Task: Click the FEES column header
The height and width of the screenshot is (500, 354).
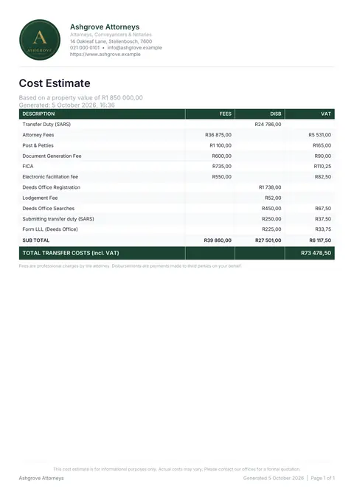Action: 225,114
